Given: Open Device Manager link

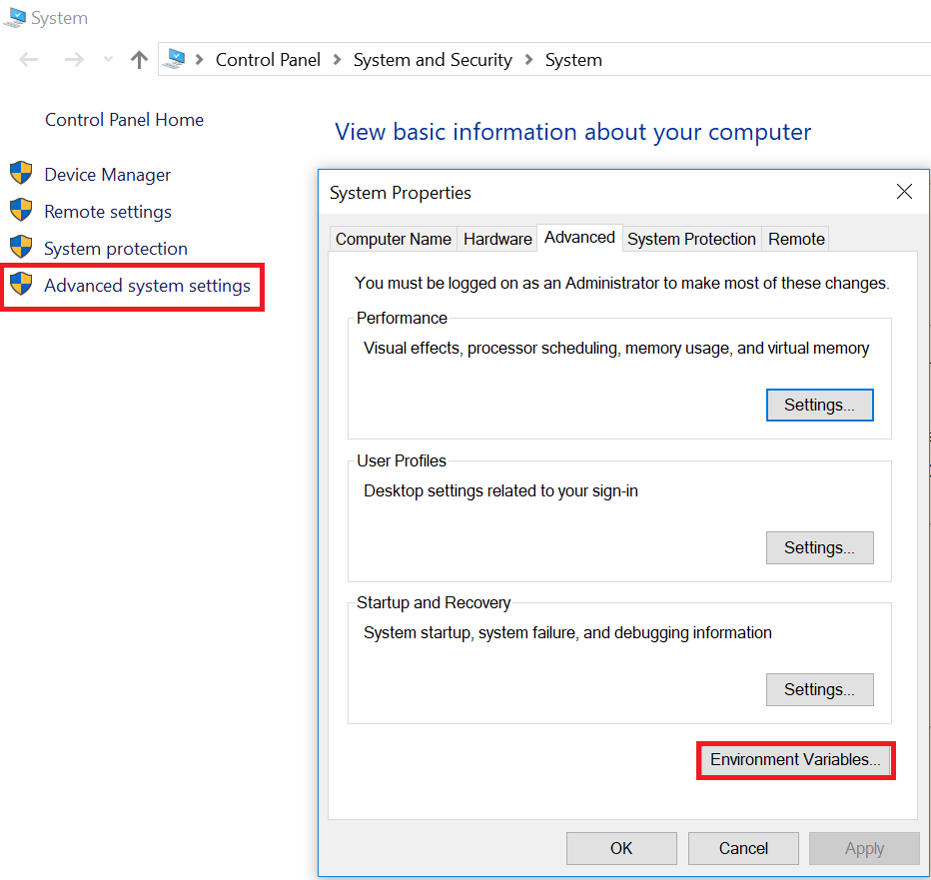Looking at the screenshot, I should pyautogui.click(x=108, y=175).
